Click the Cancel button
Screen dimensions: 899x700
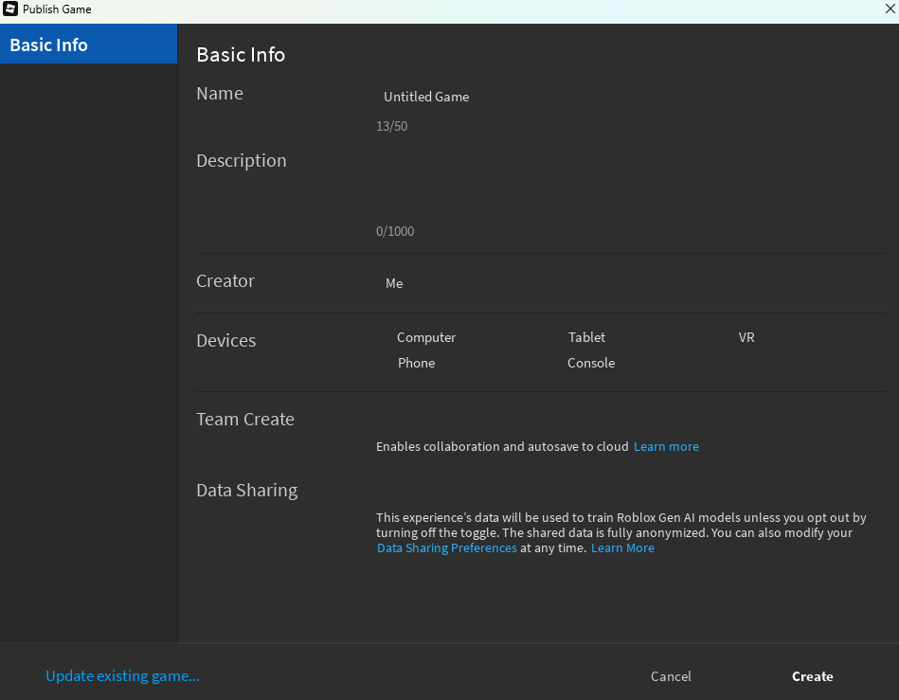click(x=671, y=676)
